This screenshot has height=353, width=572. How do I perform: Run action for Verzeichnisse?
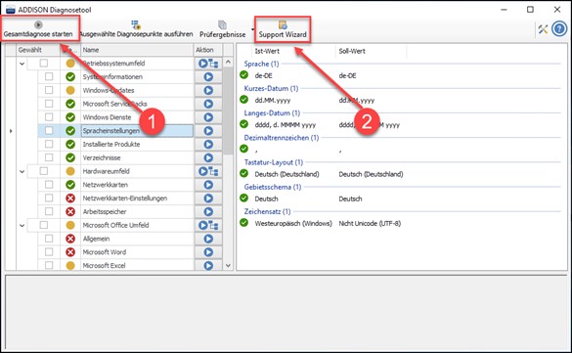[208, 157]
